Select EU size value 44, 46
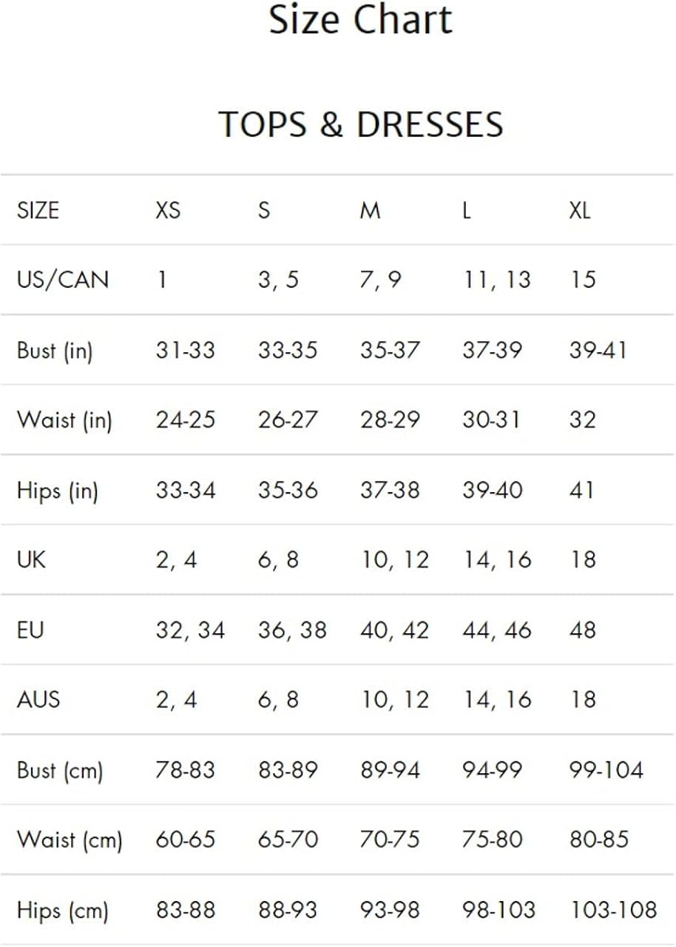 click(496, 630)
